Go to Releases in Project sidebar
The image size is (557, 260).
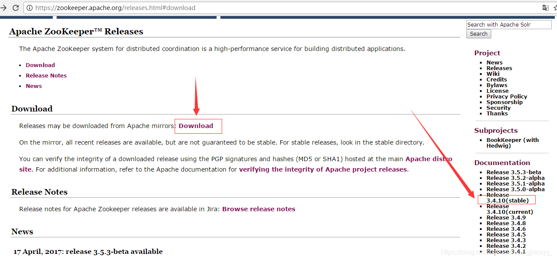point(499,68)
